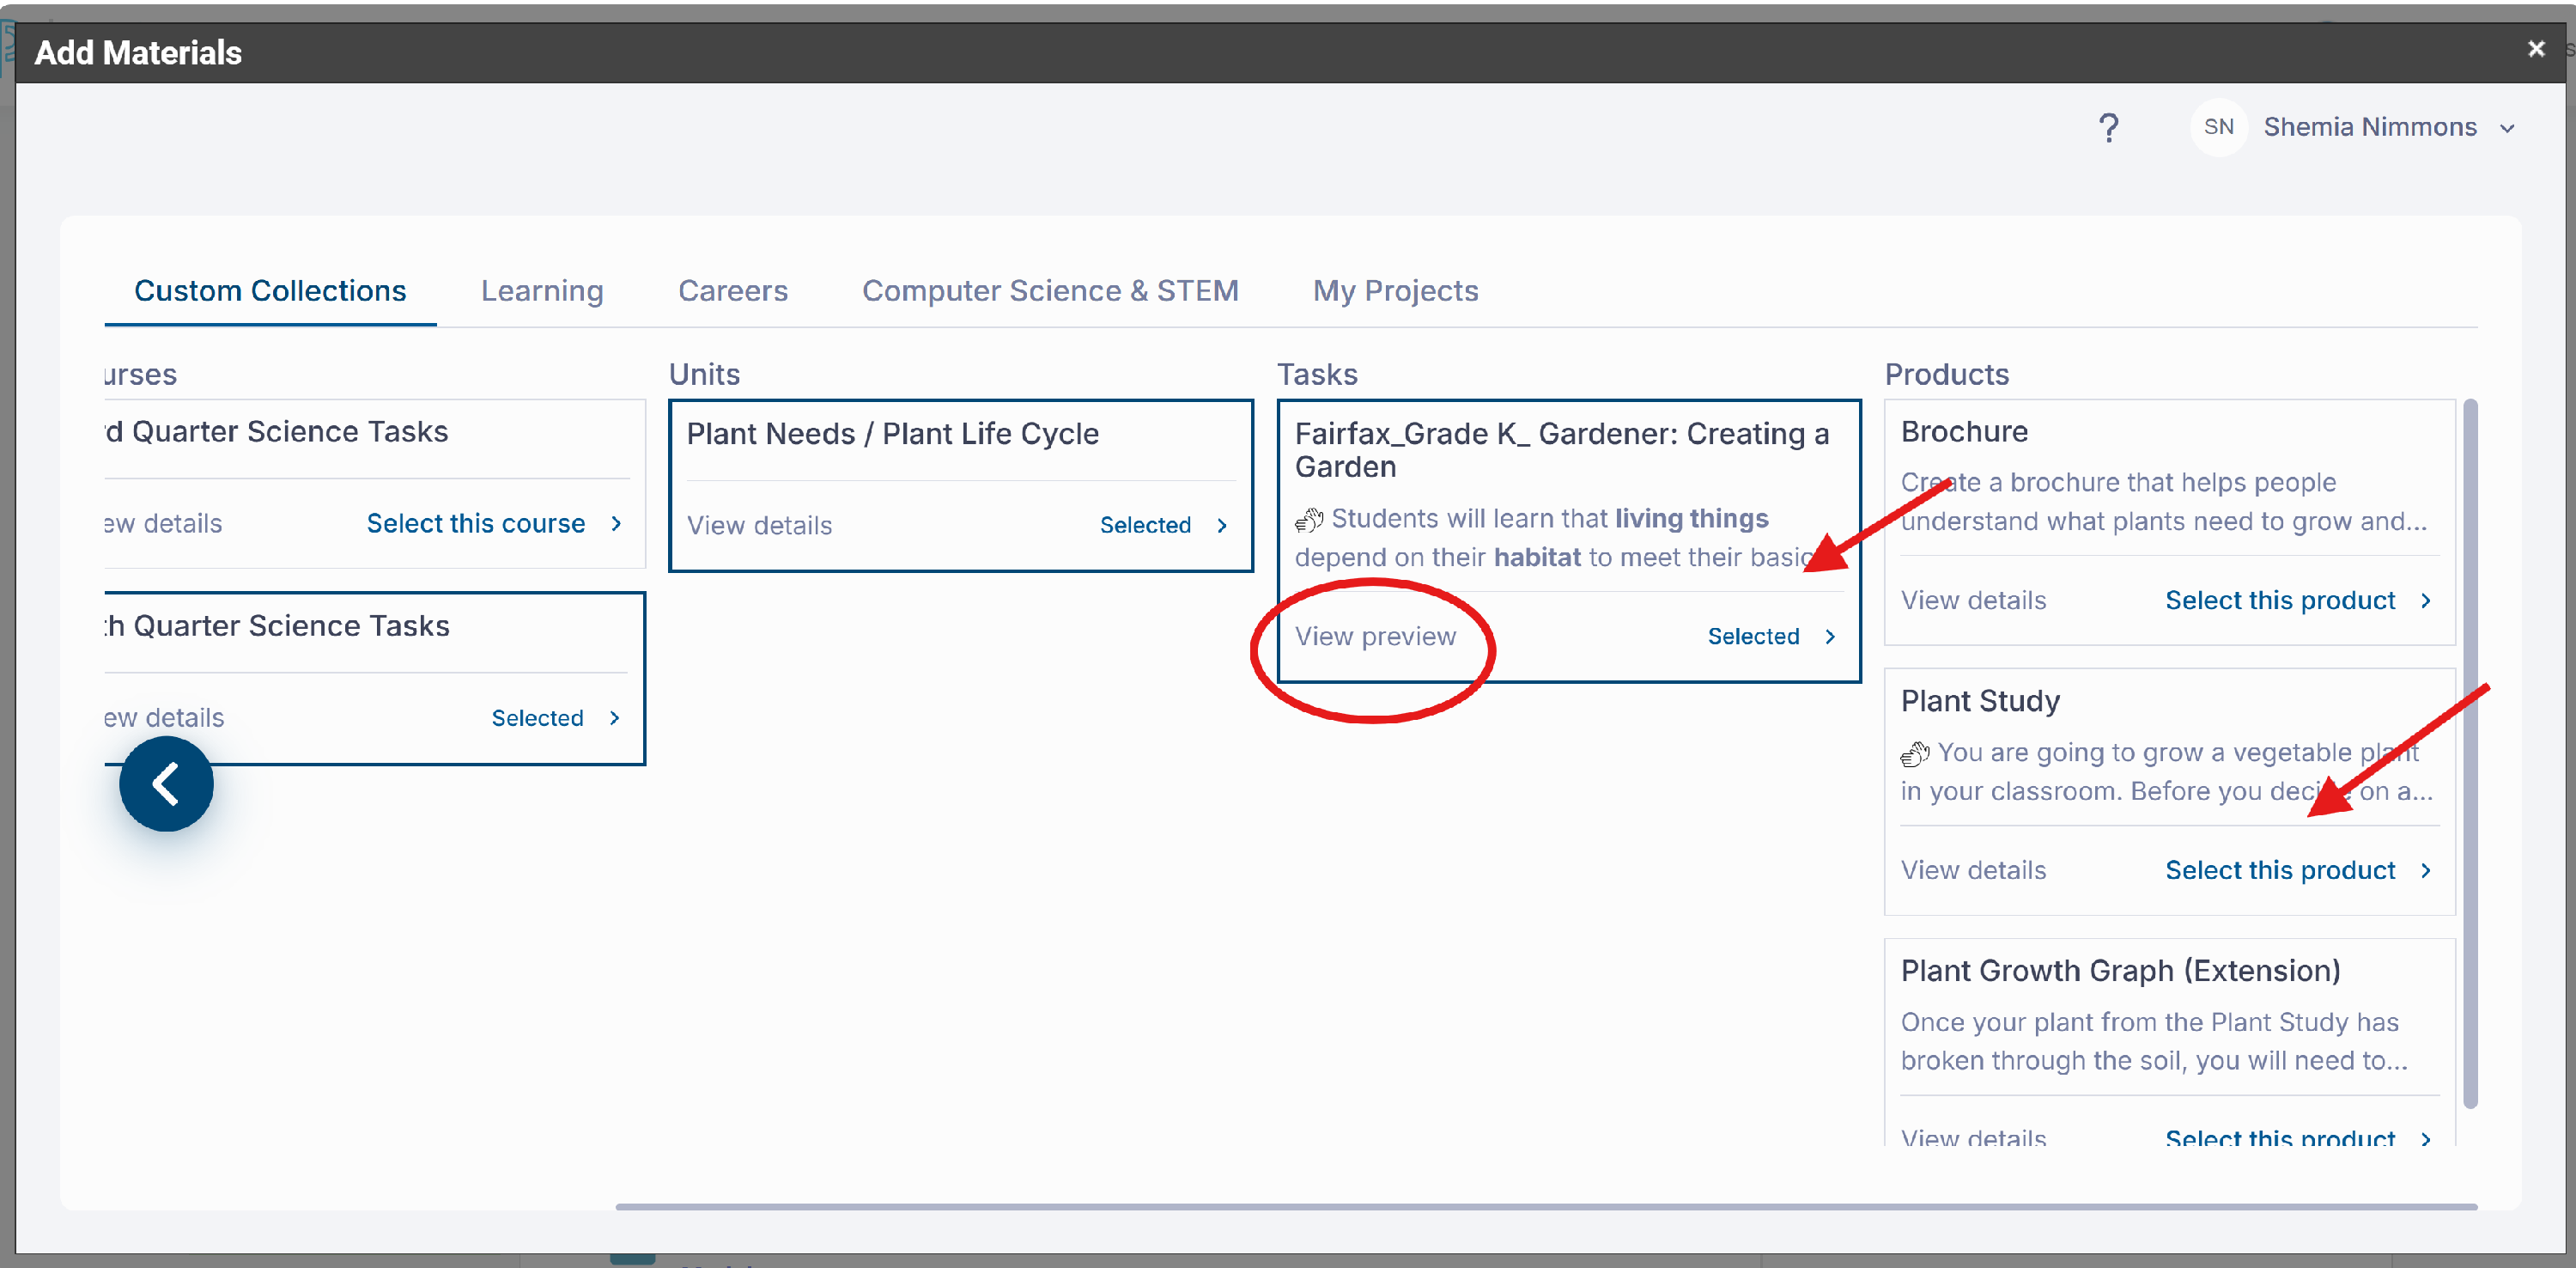Click the Plant Needs / Plant Life Cycle title
This screenshot has width=2576, height=1268.
(892, 433)
